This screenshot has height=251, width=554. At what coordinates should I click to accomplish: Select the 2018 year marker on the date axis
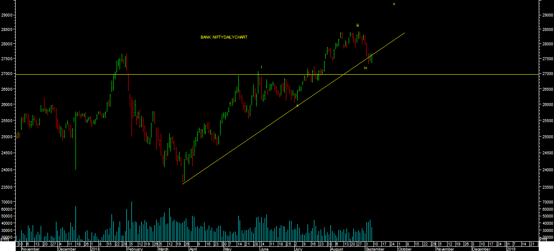coord(95,249)
